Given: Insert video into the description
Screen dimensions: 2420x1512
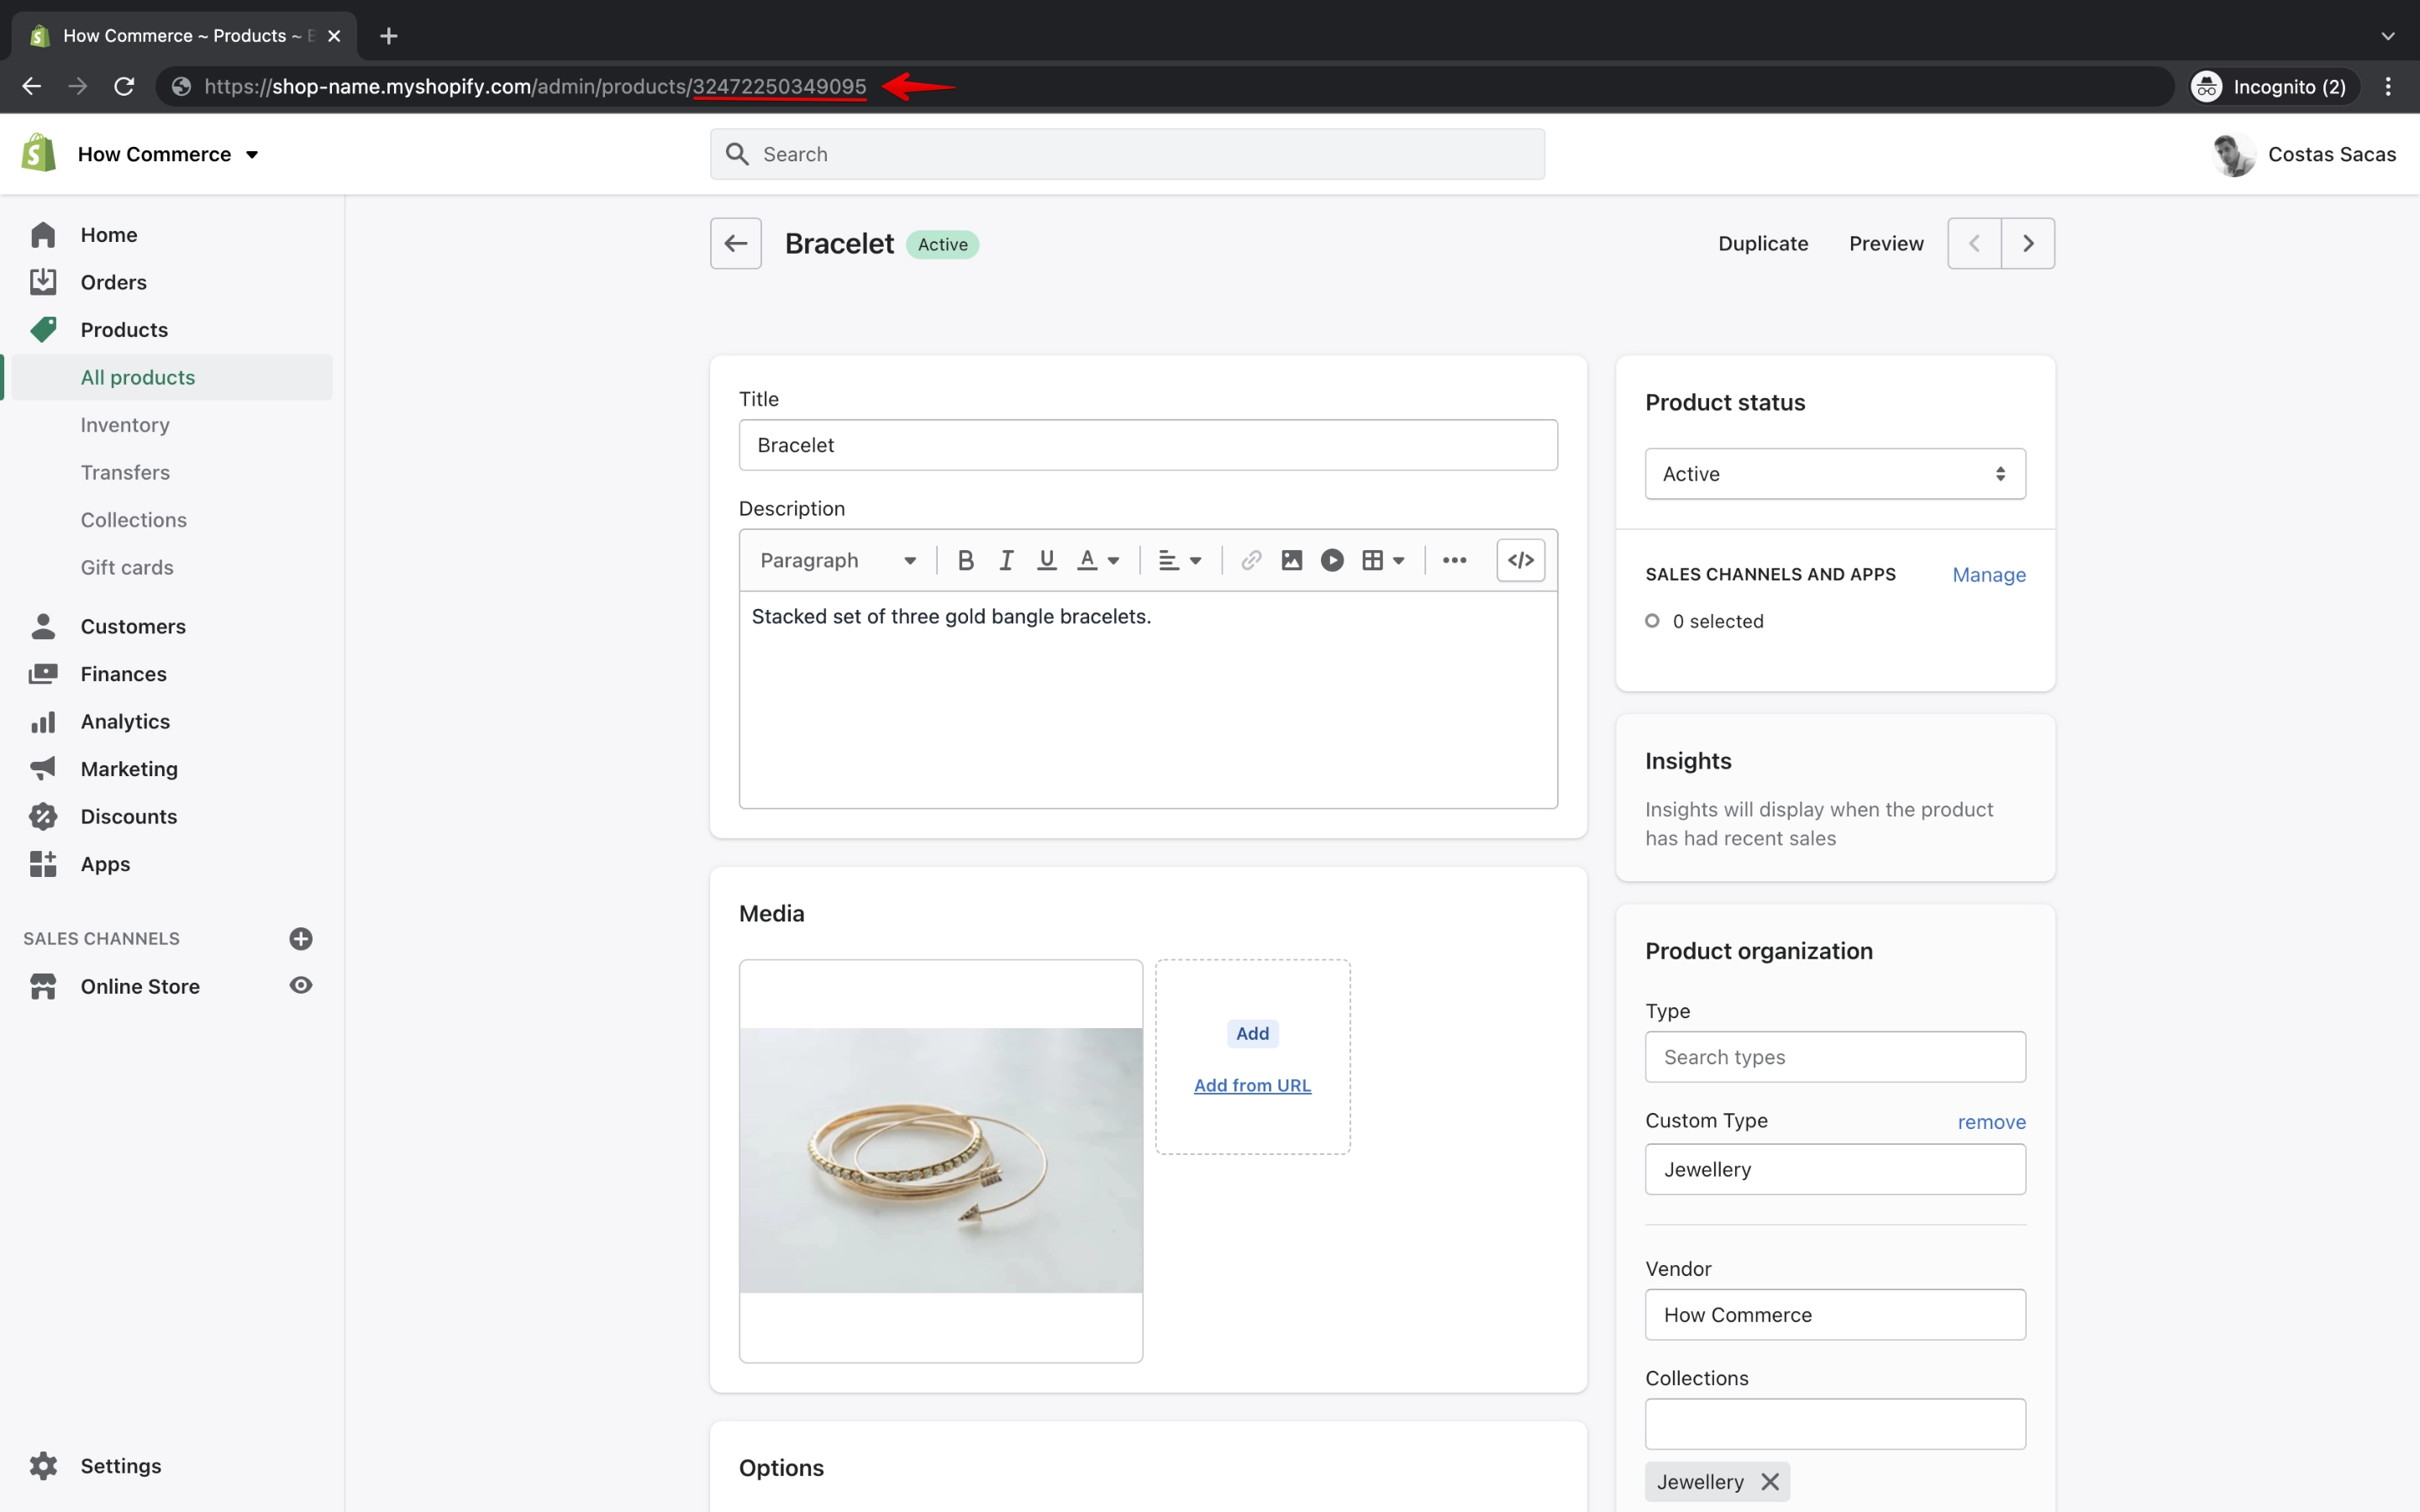Looking at the screenshot, I should coord(1332,560).
